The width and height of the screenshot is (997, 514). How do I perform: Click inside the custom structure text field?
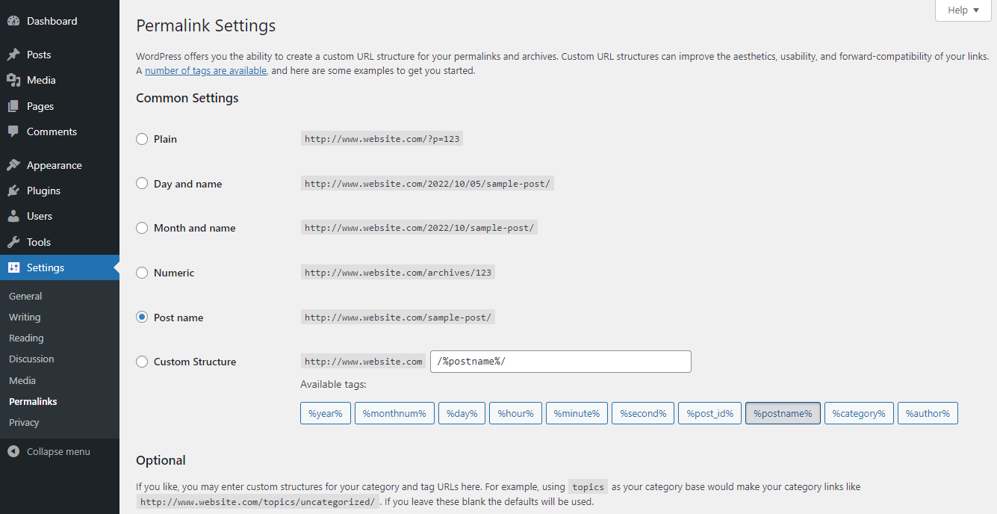560,362
